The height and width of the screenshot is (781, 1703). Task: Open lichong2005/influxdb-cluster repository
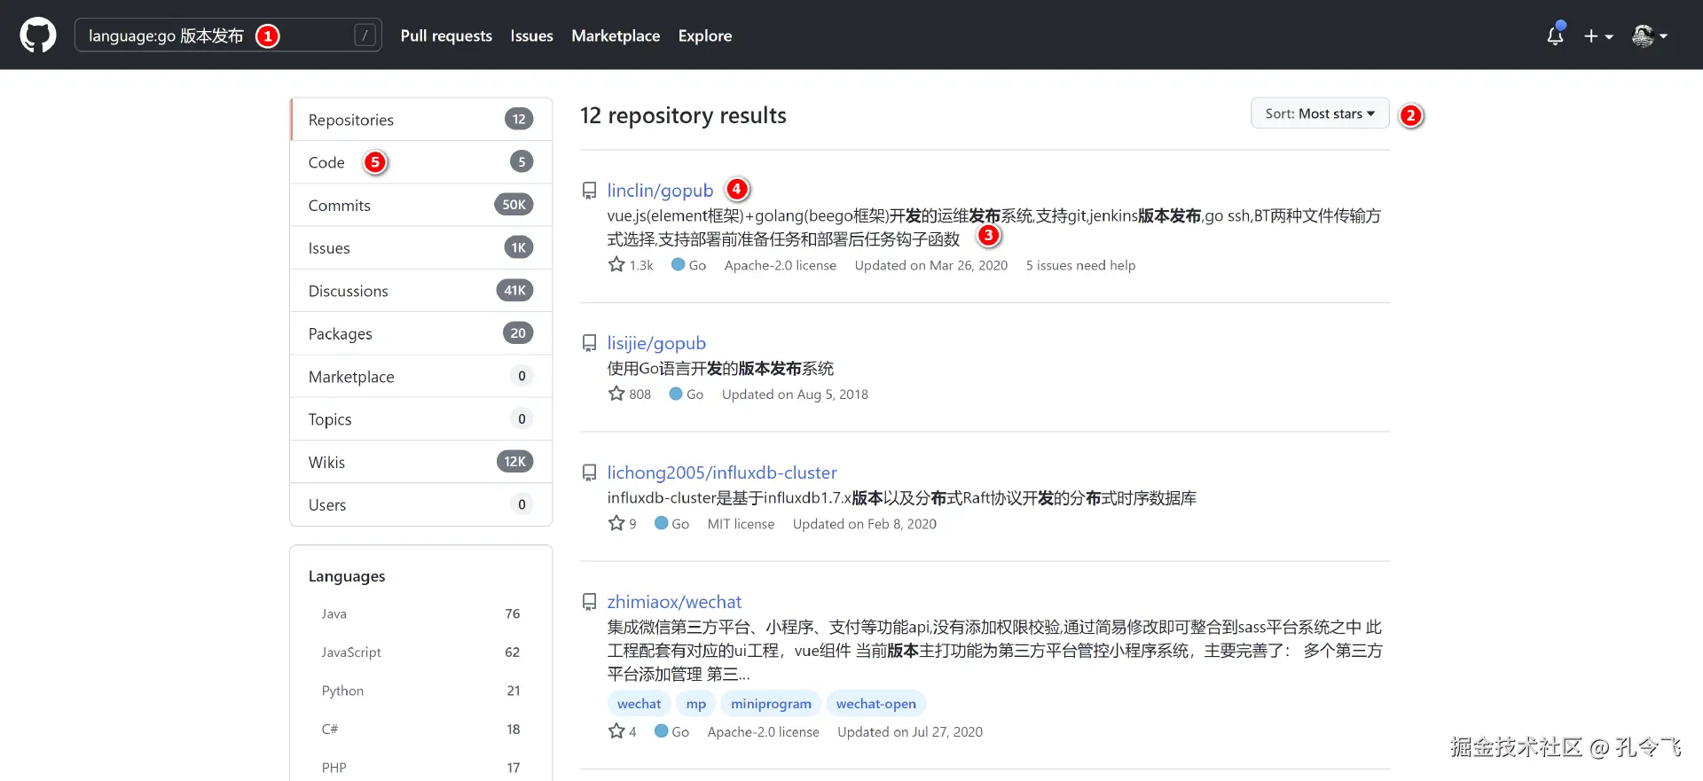pos(722,473)
